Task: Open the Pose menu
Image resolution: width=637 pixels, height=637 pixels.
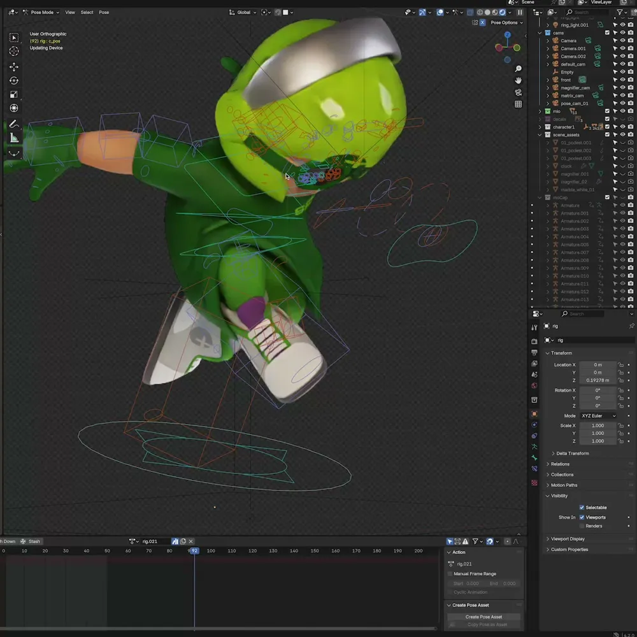Action: tap(104, 12)
